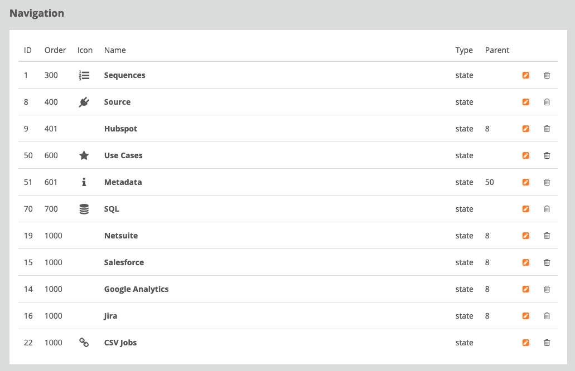Edit the Sequences navigation entry
Viewport: 575px width, 371px height.
[525, 75]
